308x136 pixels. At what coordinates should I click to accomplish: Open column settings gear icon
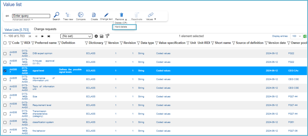point(96,36)
